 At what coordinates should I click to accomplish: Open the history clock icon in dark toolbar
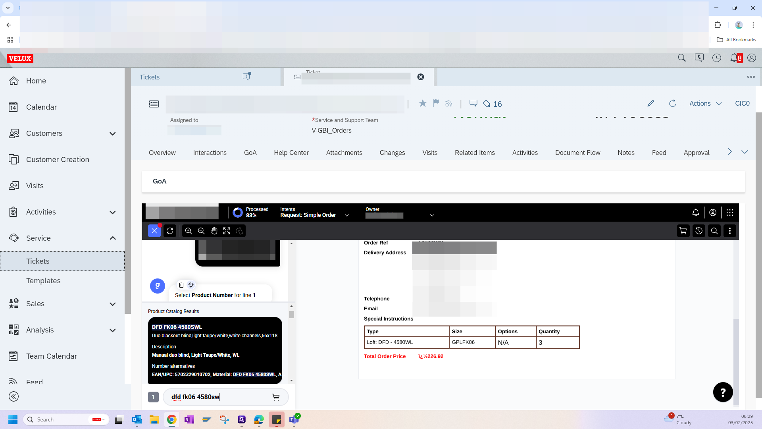click(x=699, y=231)
